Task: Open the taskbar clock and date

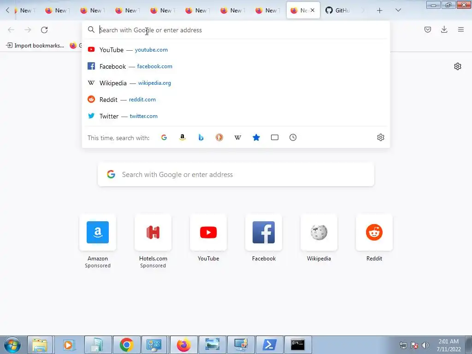Action: (x=448, y=345)
